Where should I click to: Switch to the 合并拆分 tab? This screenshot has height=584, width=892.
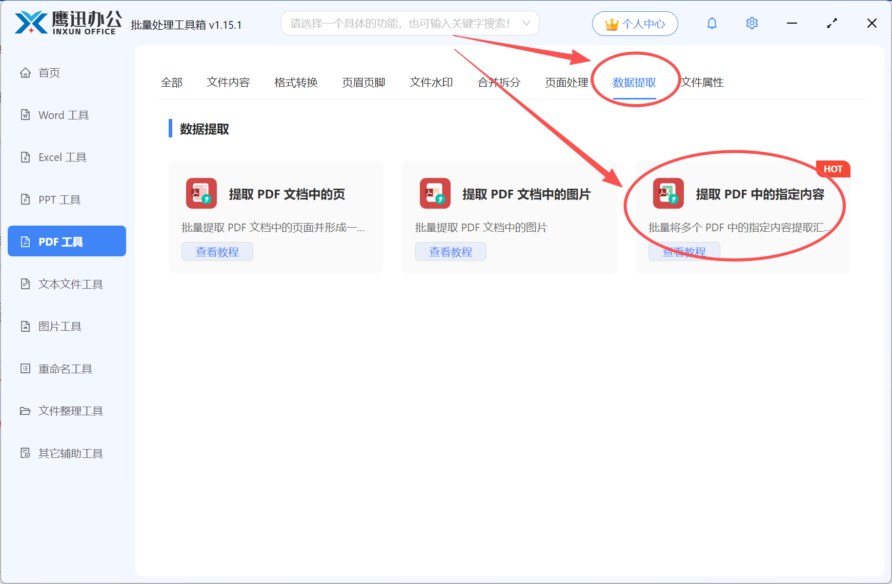coord(499,83)
